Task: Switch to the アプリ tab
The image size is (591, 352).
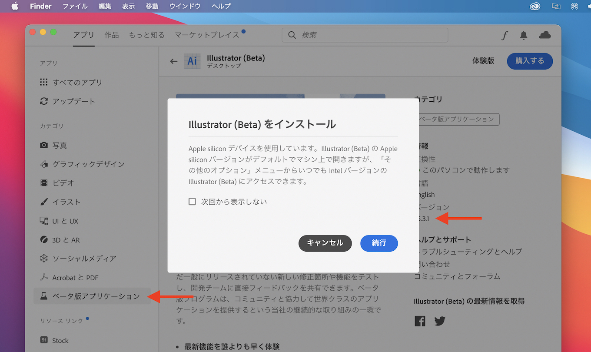Action: click(x=83, y=35)
